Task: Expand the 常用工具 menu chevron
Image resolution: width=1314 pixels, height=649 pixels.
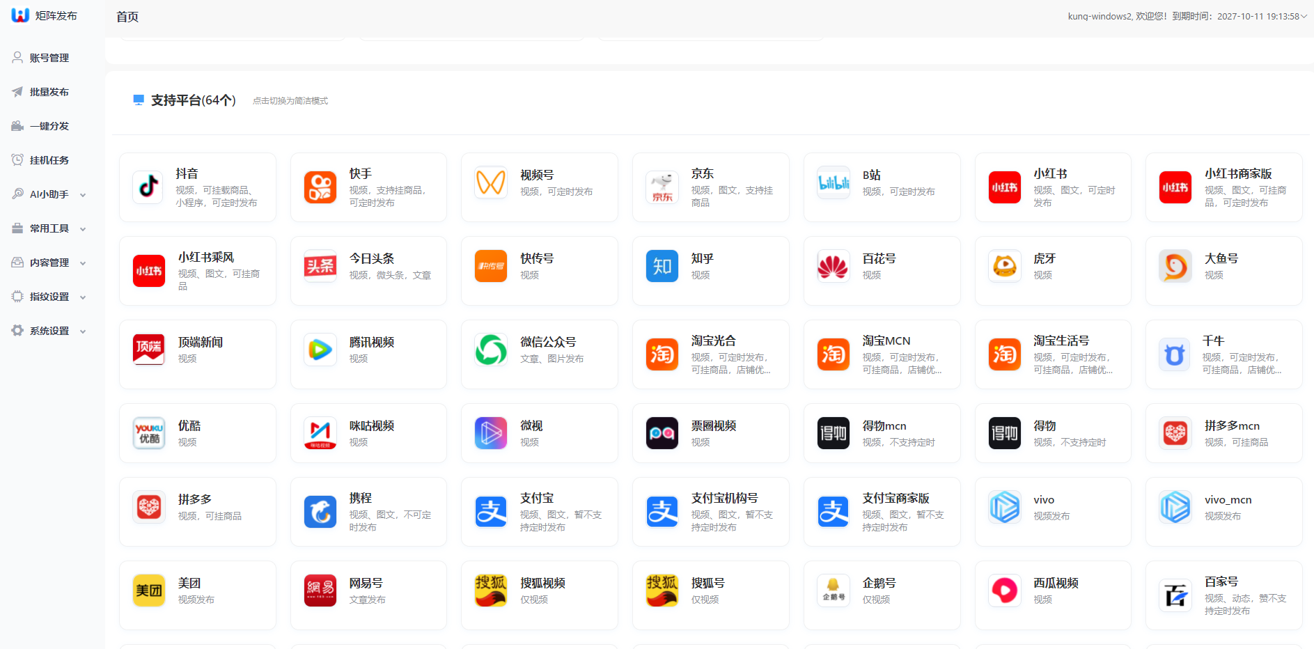Action: 83,229
